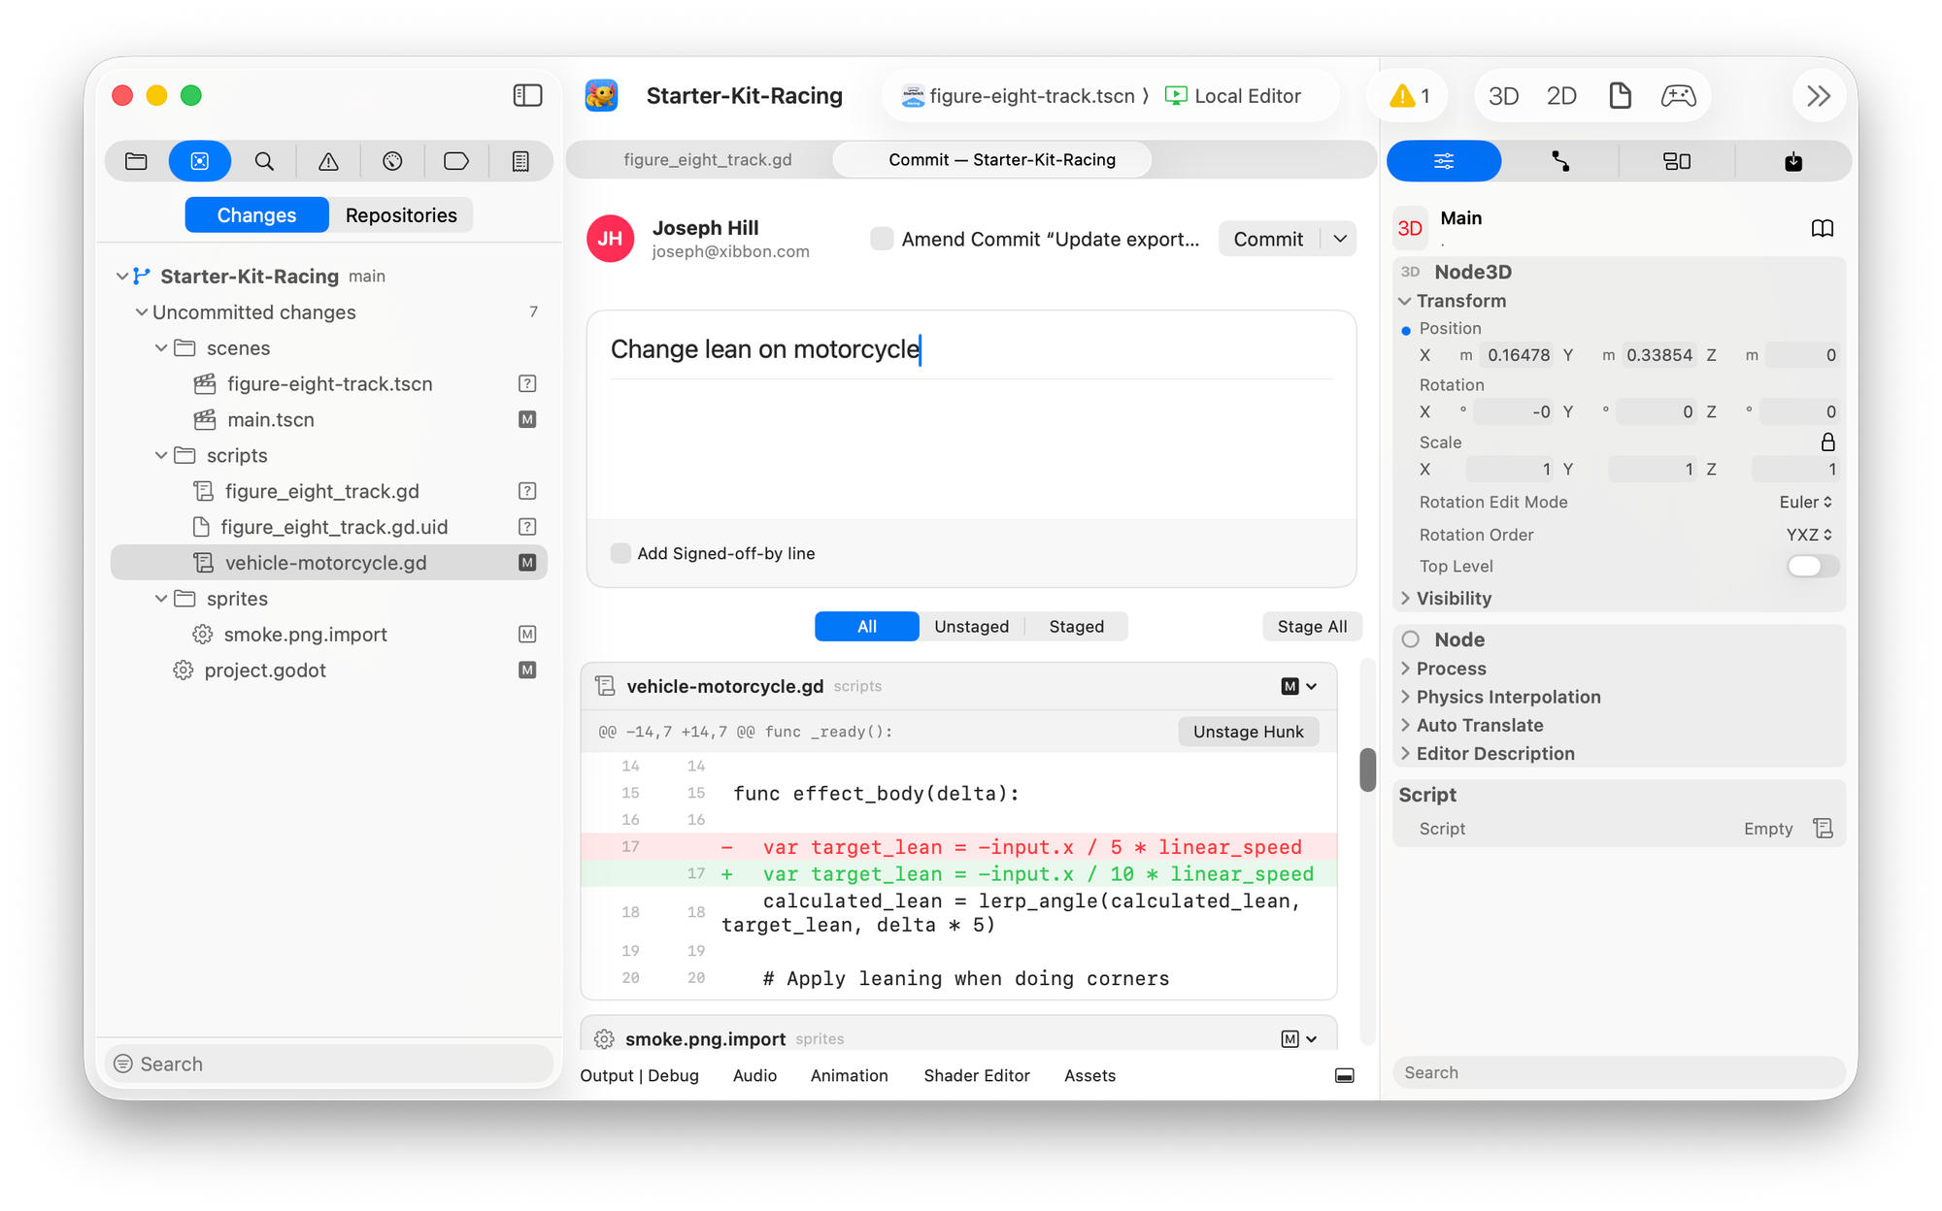Click the JH avatar of Joseph Hill
The height and width of the screenshot is (1211, 1942).
tap(611, 239)
